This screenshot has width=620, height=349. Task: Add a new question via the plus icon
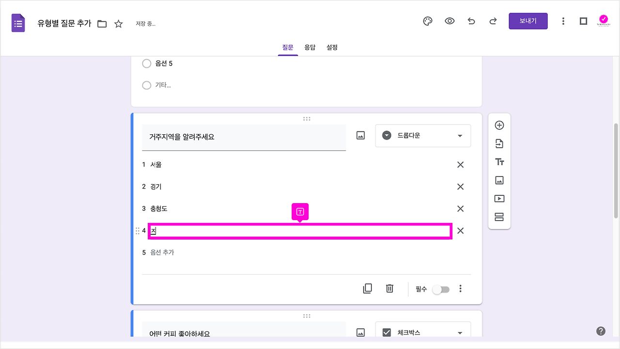(x=499, y=125)
